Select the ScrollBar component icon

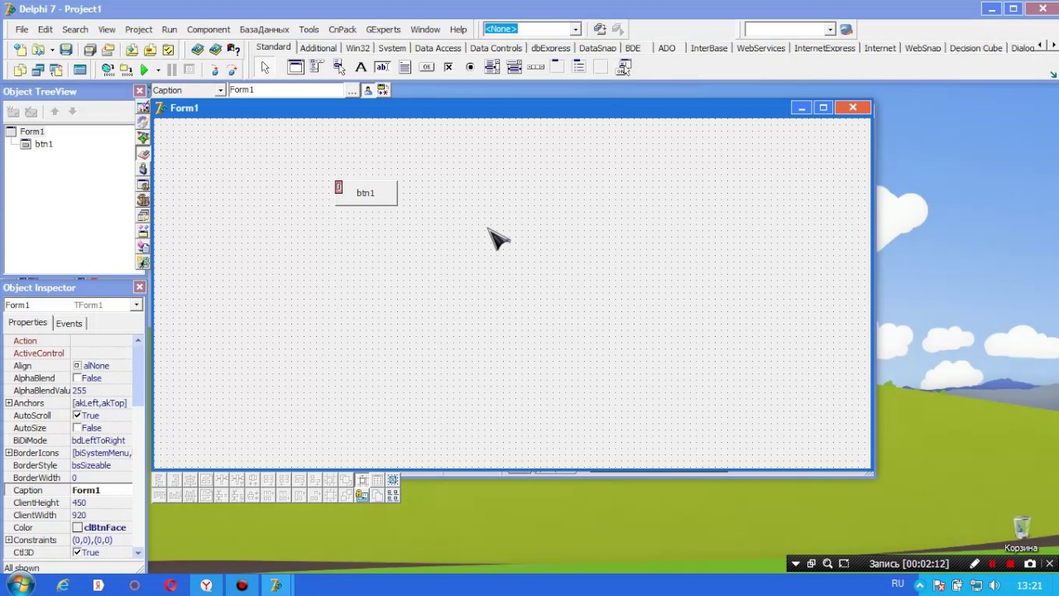536,68
